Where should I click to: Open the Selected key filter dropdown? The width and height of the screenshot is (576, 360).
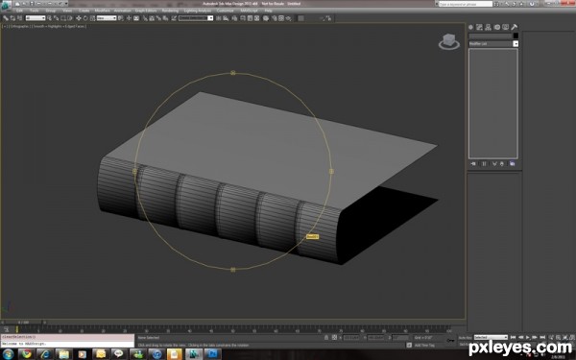tap(491, 337)
